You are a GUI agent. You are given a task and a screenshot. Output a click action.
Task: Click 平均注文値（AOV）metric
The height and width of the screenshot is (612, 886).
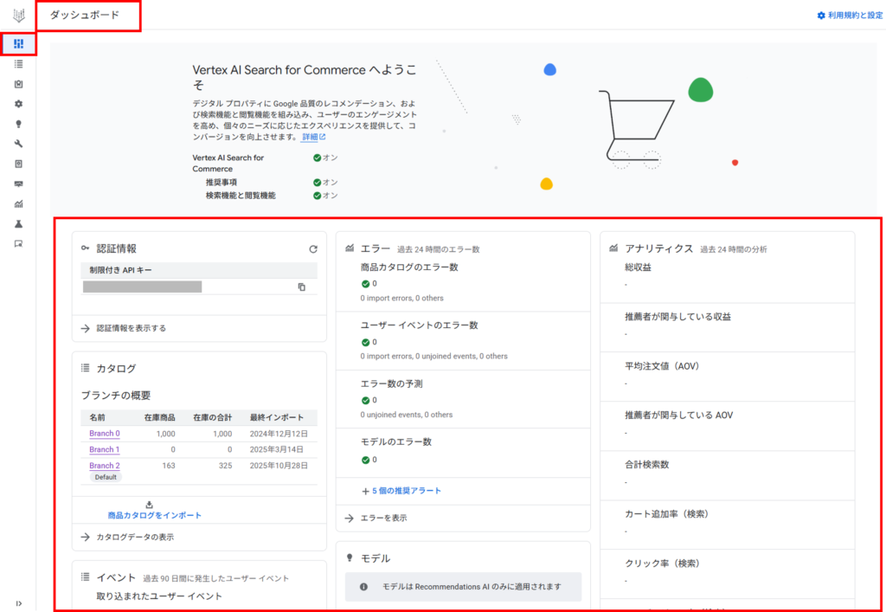(x=663, y=366)
